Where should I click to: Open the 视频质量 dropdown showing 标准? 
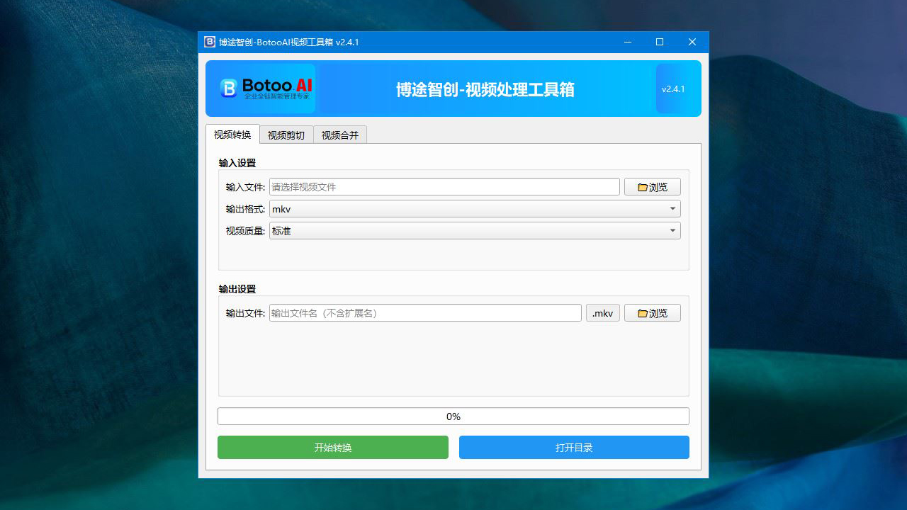coord(474,230)
